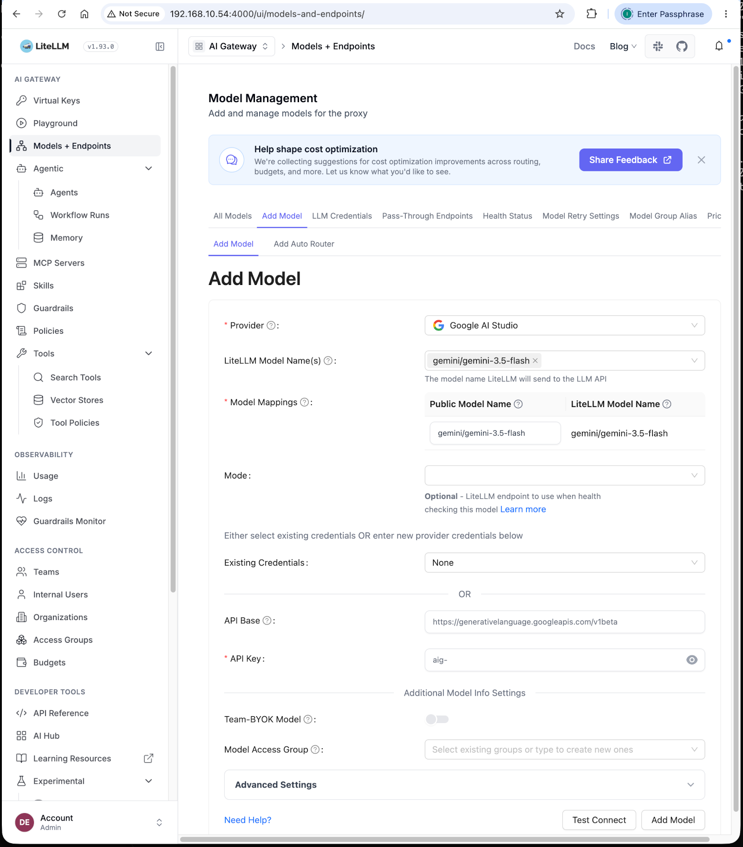Open the notifications bell
This screenshot has width=743, height=847.
719,46
